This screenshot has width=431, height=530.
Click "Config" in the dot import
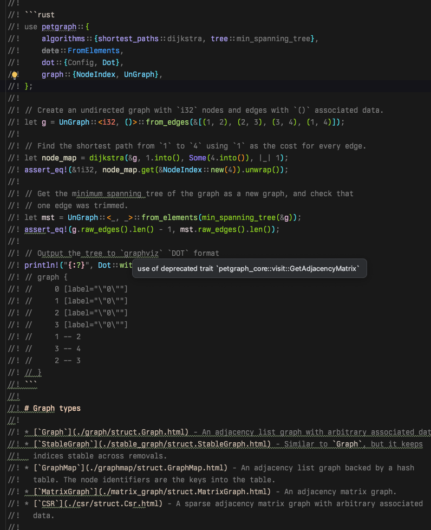pyautogui.click(x=81, y=62)
